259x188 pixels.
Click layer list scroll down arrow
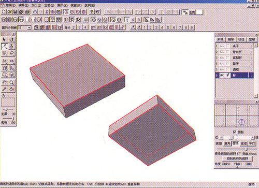[x=255, y=95]
